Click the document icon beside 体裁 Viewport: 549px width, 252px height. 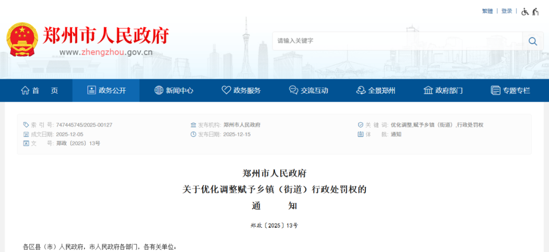point(360,134)
